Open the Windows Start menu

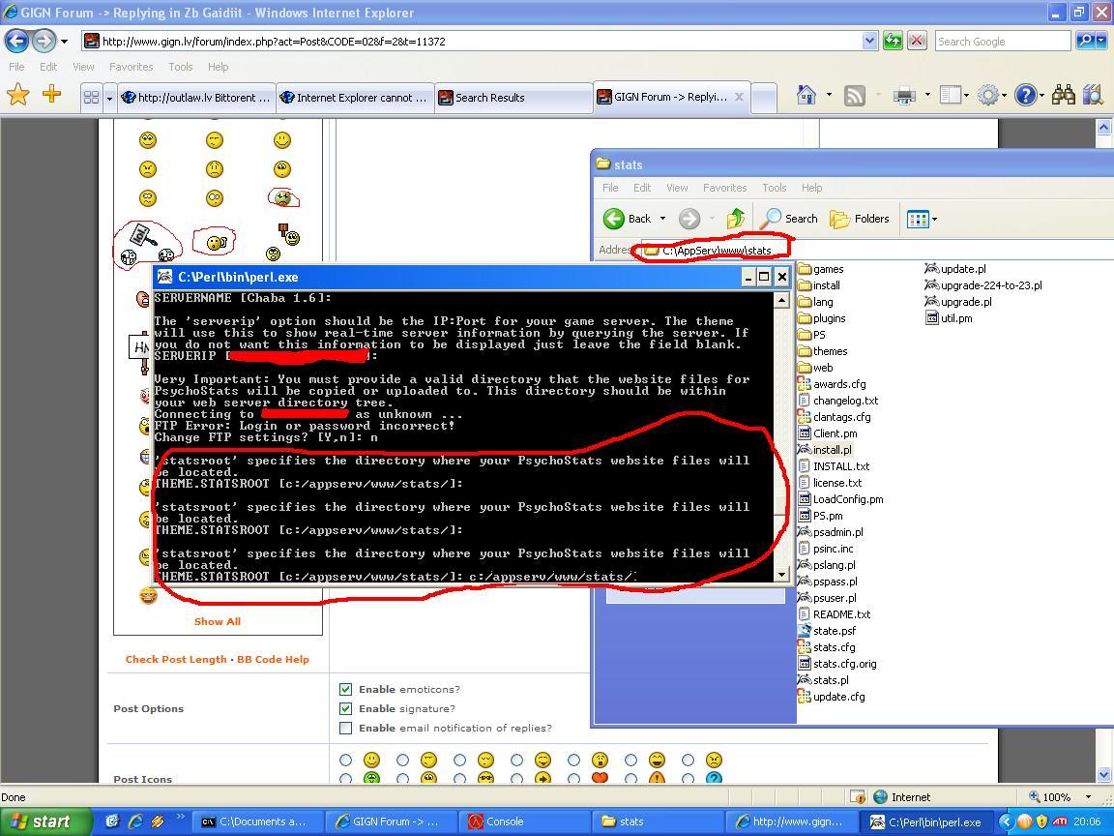[x=44, y=821]
